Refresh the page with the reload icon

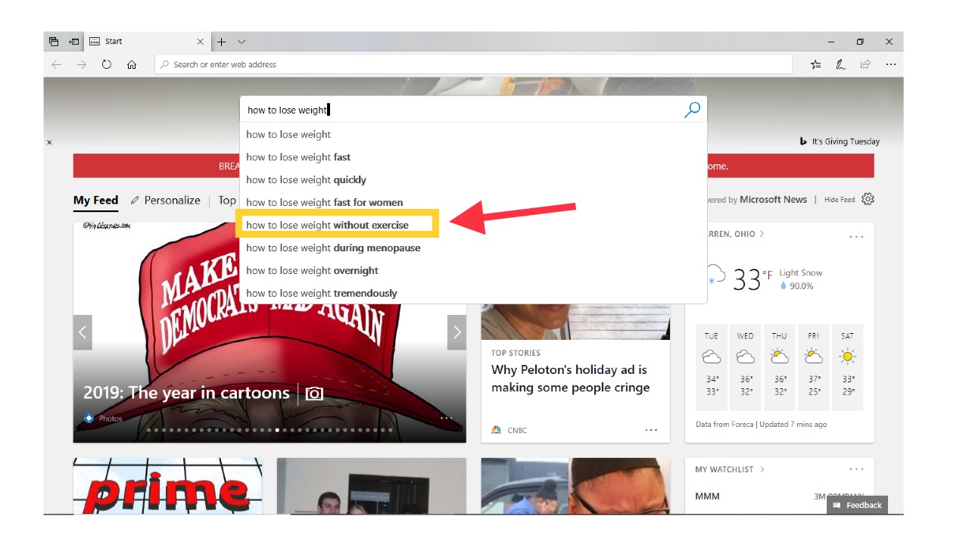(x=107, y=64)
